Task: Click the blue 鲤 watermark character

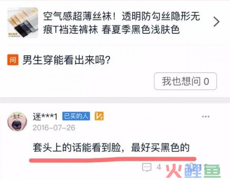Action: tap(193, 171)
